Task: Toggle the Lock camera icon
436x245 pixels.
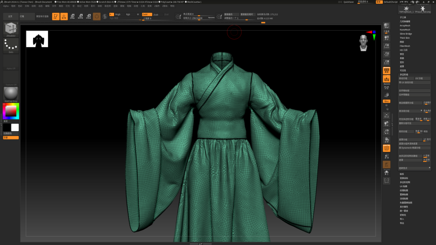Action: (387, 95)
